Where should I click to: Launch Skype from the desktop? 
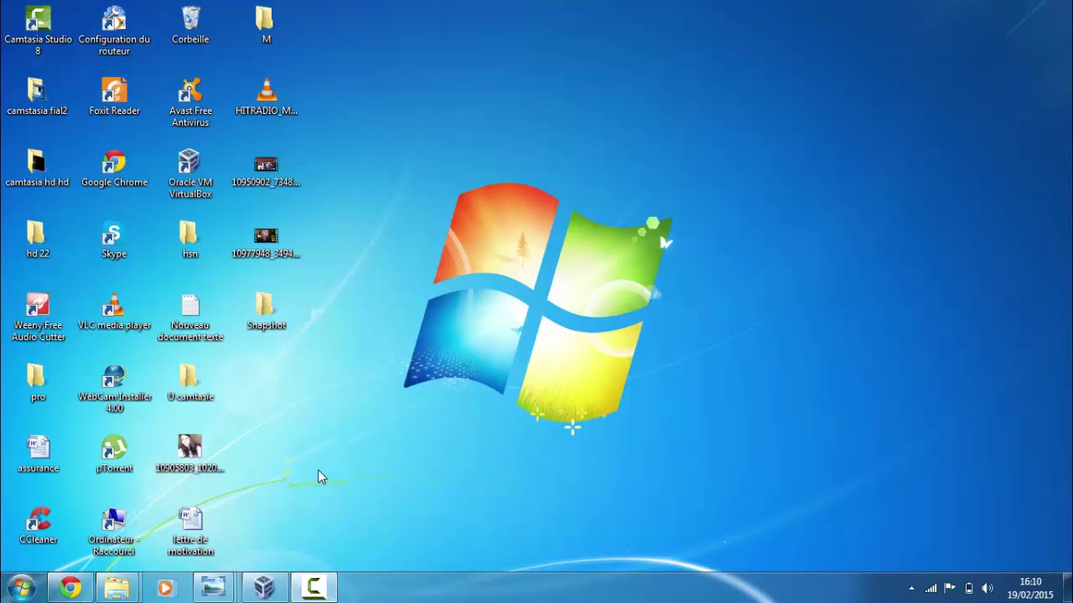[x=114, y=240]
